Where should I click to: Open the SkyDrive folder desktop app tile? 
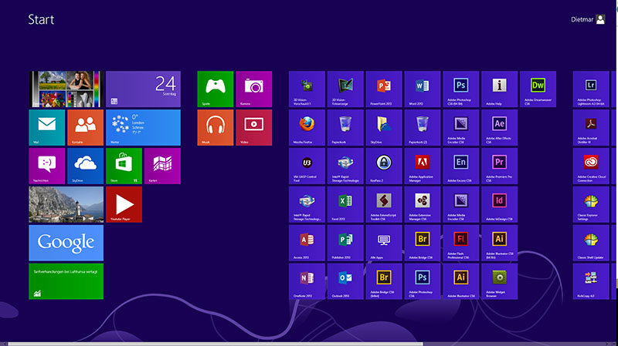point(384,127)
